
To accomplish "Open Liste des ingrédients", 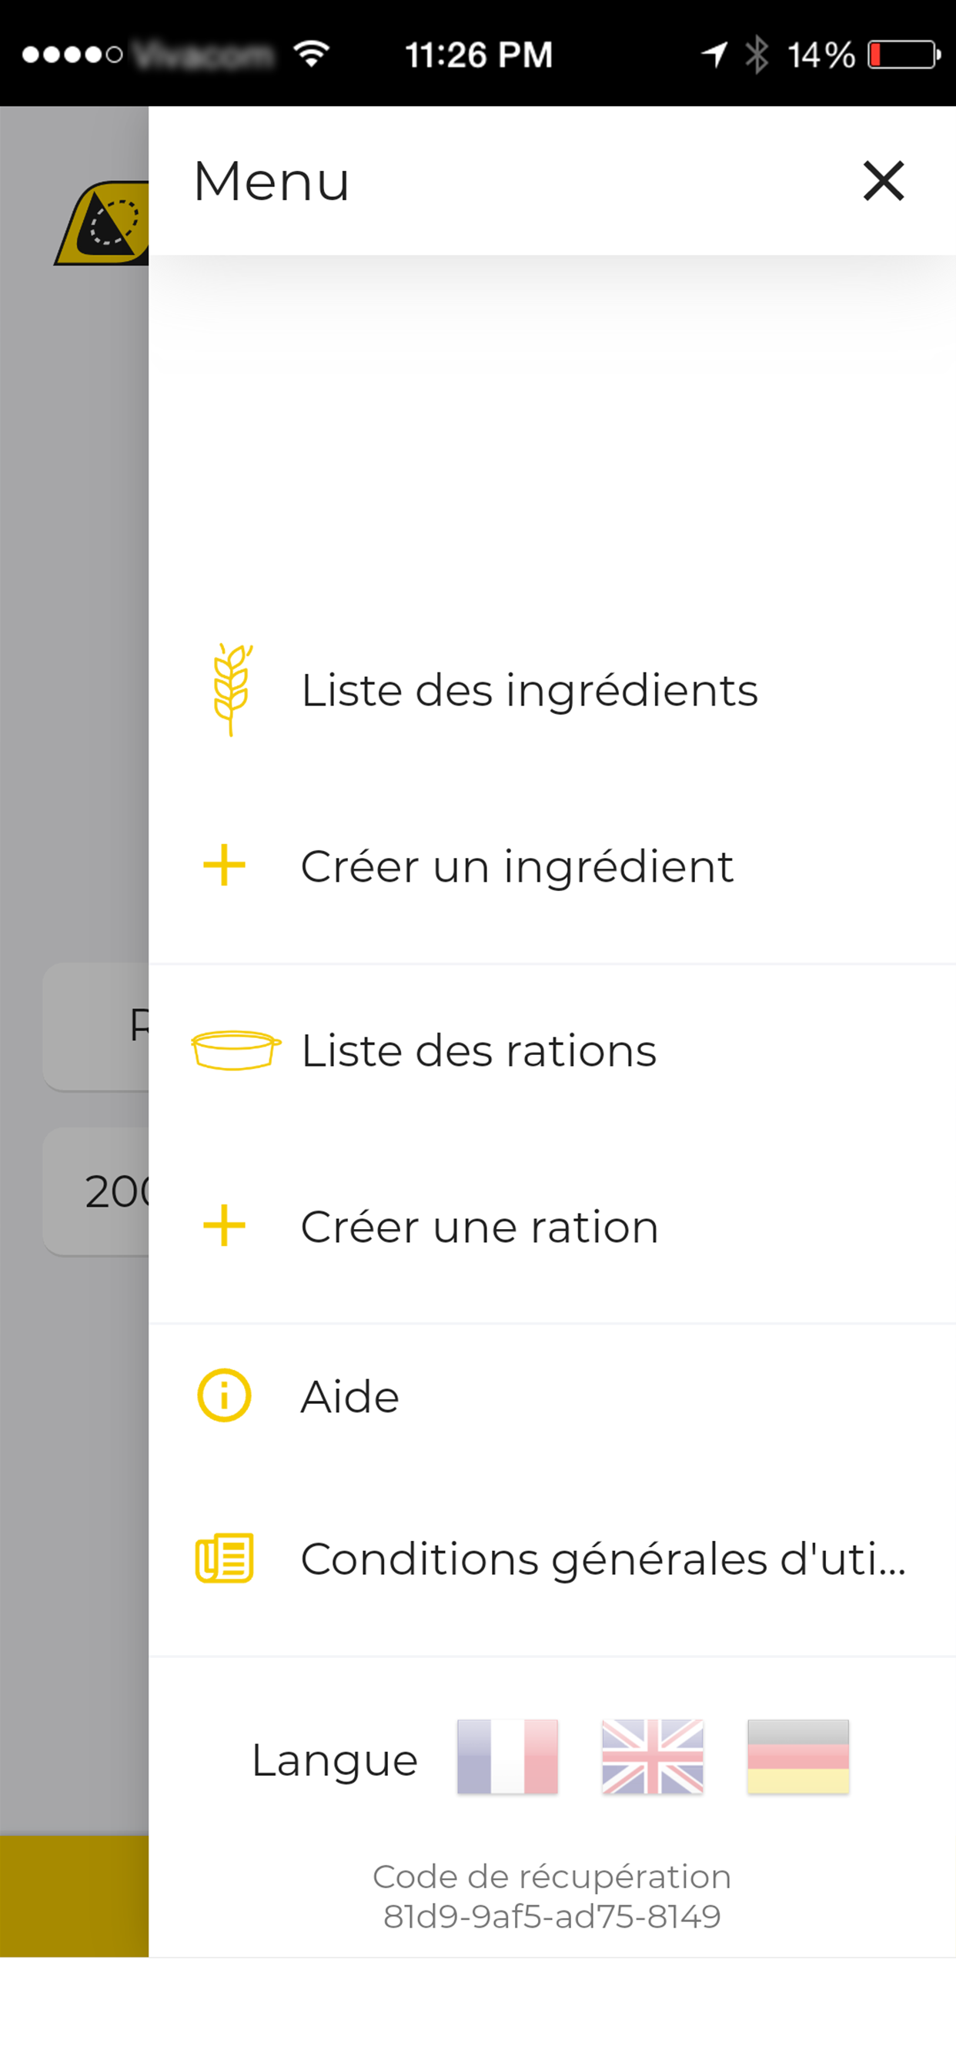I will pos(529,690).
